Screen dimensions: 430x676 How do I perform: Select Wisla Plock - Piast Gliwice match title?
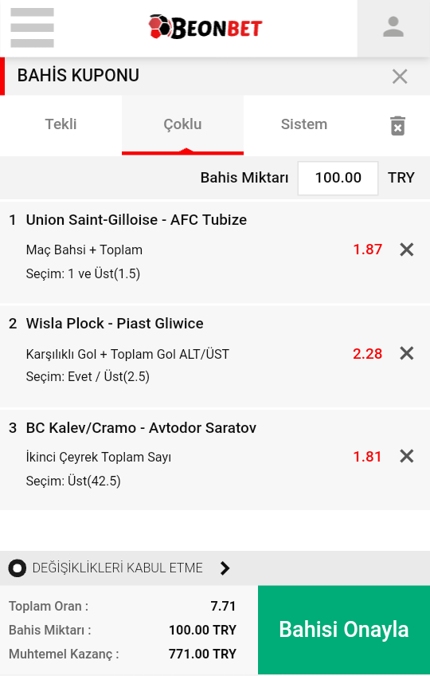click(115, 324)
